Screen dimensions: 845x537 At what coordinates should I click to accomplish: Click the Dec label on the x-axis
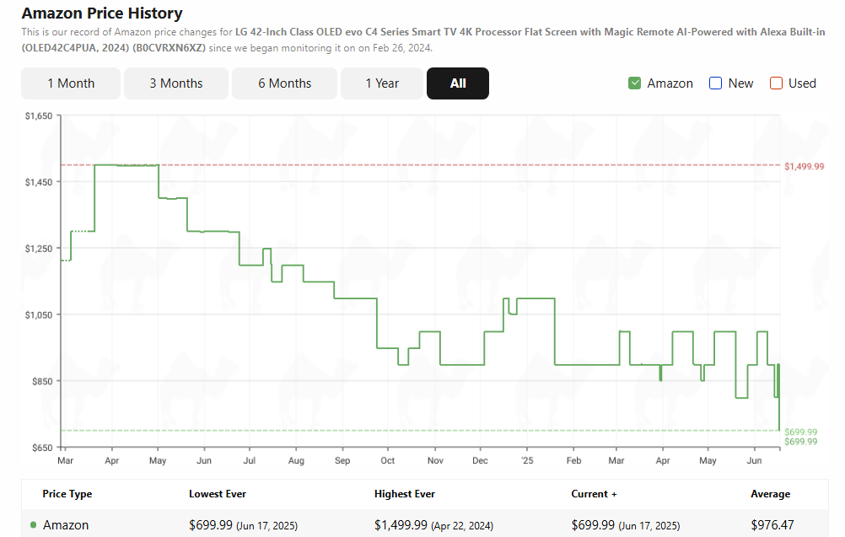point(480,460)
